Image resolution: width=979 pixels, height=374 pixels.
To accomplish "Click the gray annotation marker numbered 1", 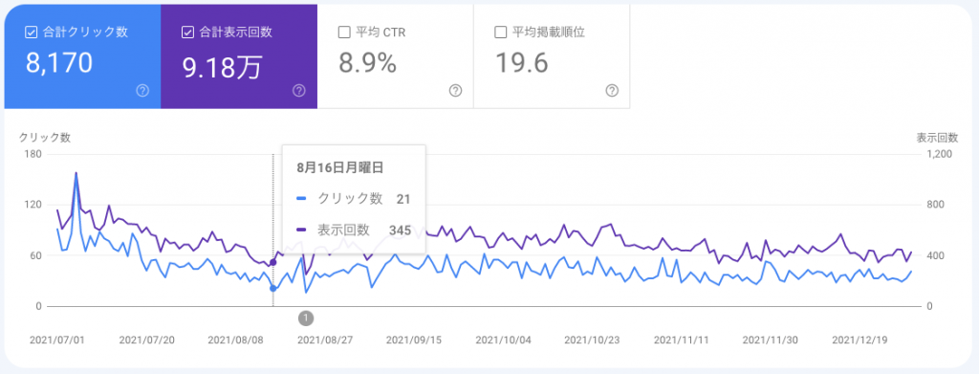I will click(306, 318).
